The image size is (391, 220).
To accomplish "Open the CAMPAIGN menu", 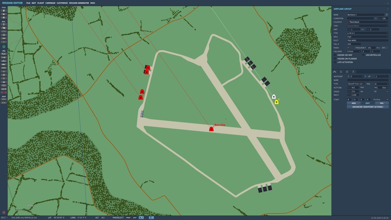I will click(x=50, y=3).
